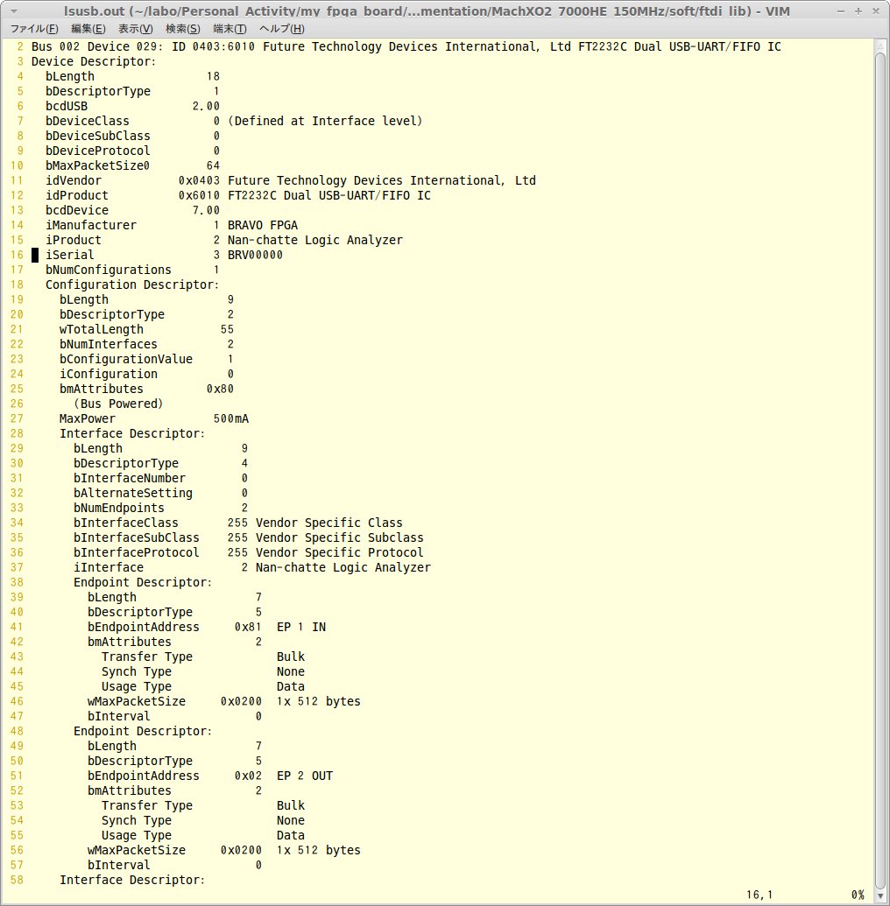Viewport: 890px width, 906px height.
Task: Open the ヘルプ(H) menu
Action: [282, 29]
